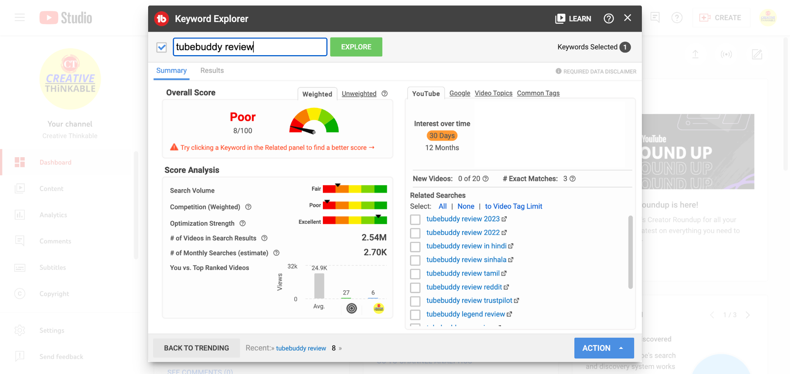Select the 12 Months interest range
Viewport: 790px width, 374px height.
442,148
